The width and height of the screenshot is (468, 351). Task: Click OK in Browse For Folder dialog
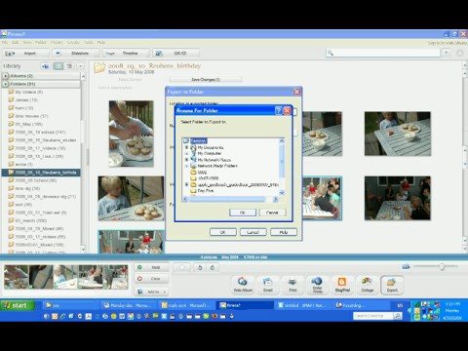[x=243, y=213]
